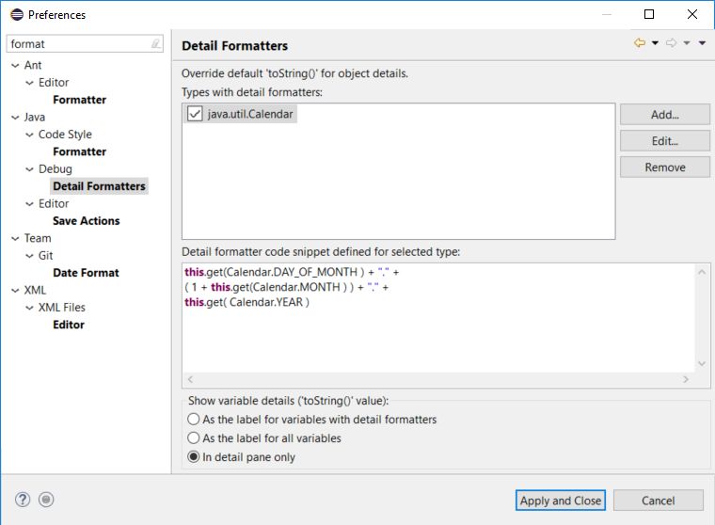This screenshot has height=525, width=715.
Task: Select label for variables with detail formatters
Action: pos(194,419)
